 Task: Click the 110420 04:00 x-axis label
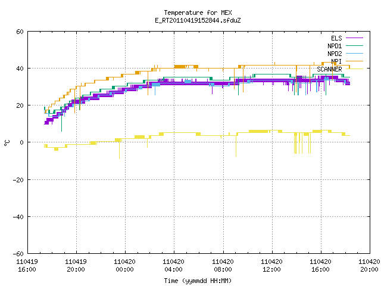[x=173, y=266]
